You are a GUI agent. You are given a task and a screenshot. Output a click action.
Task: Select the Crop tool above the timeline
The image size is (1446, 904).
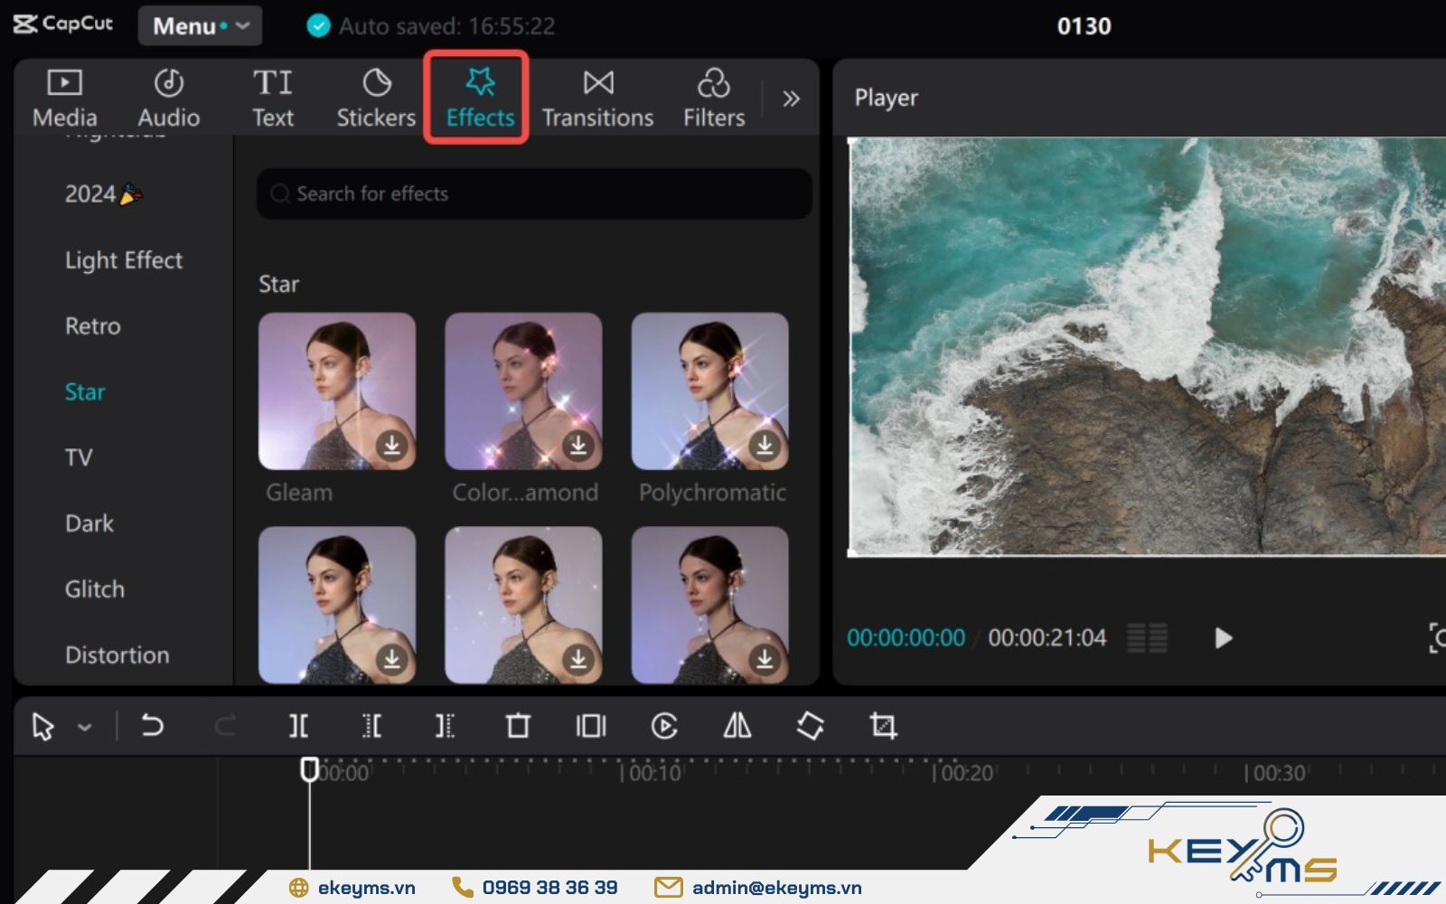click(883, 725)
